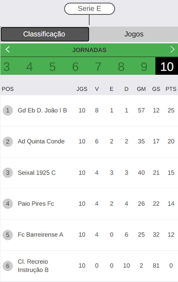Open team Seixal 1925 C
Viewport: 178px width, 282px height.
point(37,173)
